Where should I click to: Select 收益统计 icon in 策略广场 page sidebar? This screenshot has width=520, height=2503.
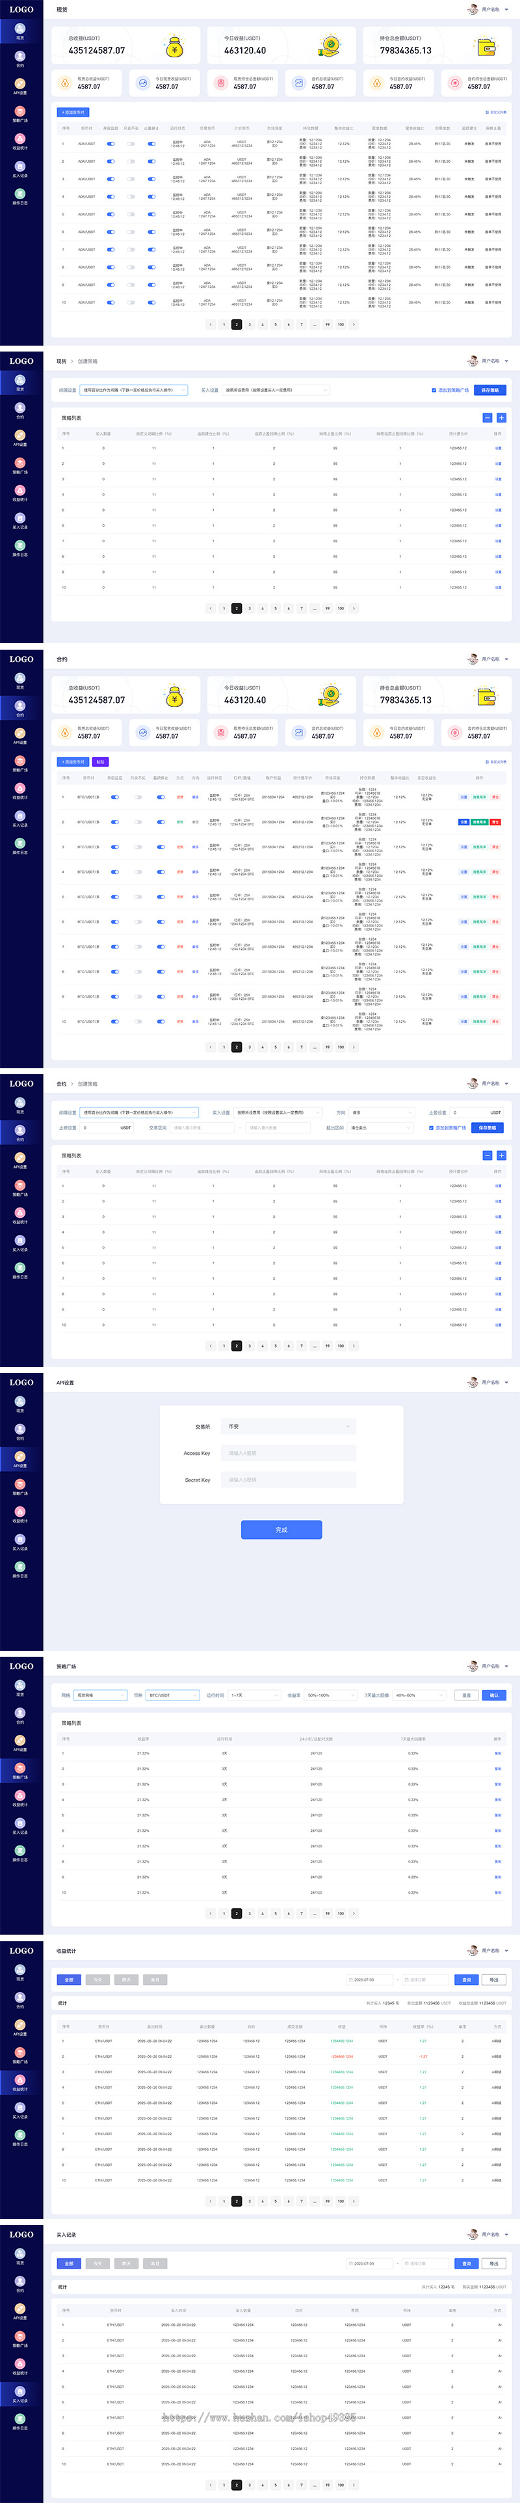tap(20, 1795)
